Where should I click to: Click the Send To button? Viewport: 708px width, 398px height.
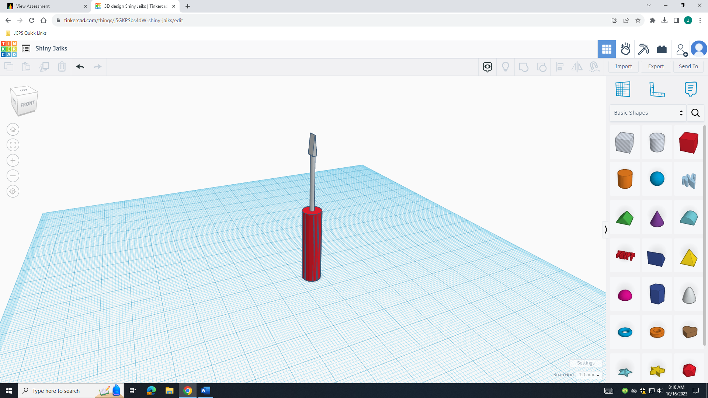point(688,66)
